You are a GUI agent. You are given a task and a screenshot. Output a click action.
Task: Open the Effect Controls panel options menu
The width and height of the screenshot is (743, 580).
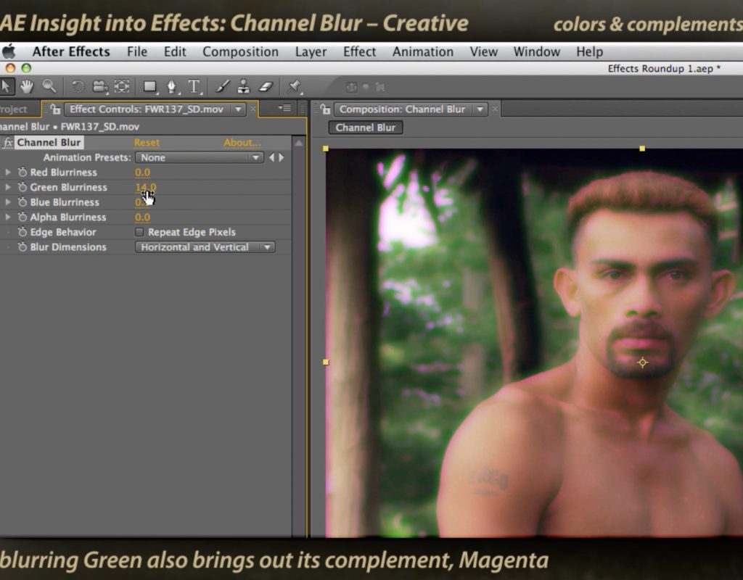pyautogui.click(x=284, y=109)
